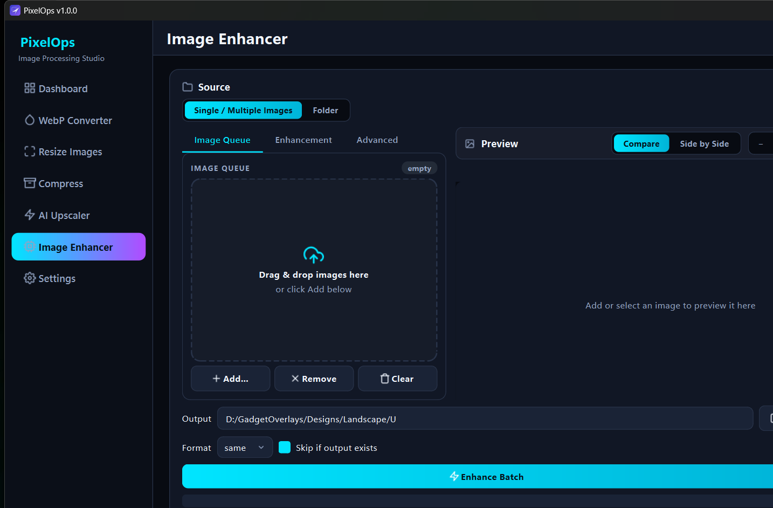Switch preview to Side by Side

point(705,143)
